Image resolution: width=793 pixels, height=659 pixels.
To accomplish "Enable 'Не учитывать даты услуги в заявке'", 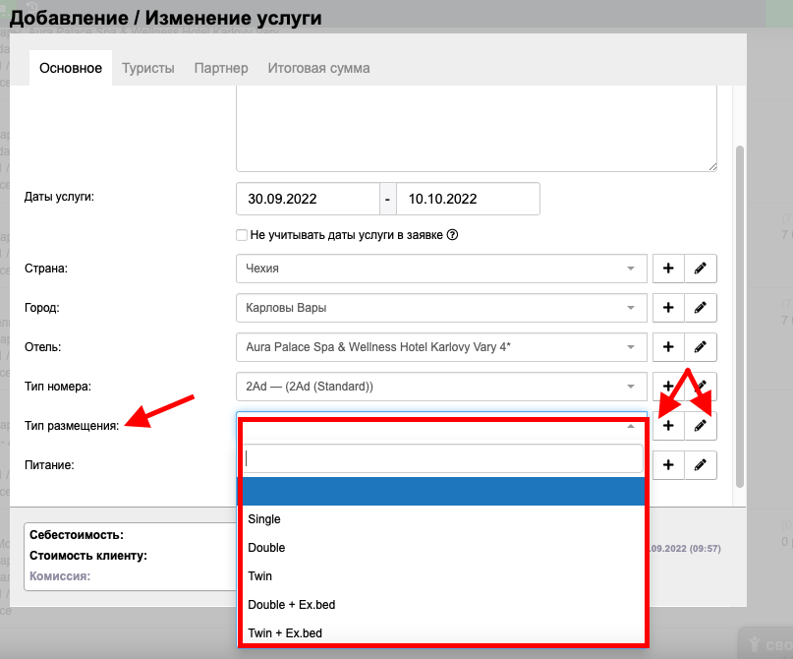I will pyautogui.click(x=242, y=235).
